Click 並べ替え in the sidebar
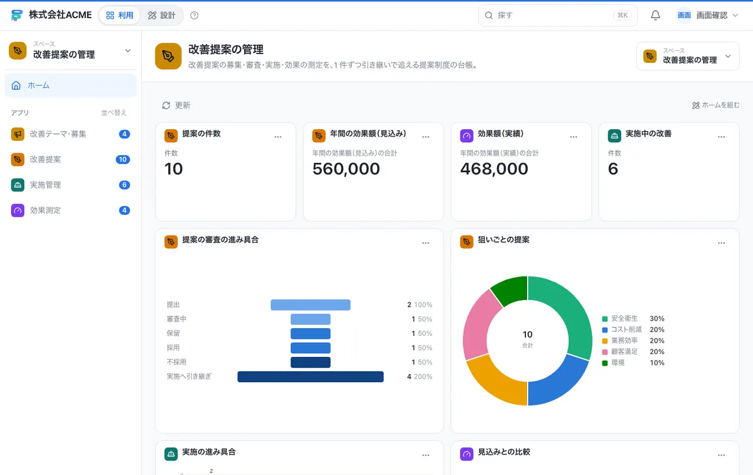The height and width of the screenshot is (475, 753). (114, 113)
